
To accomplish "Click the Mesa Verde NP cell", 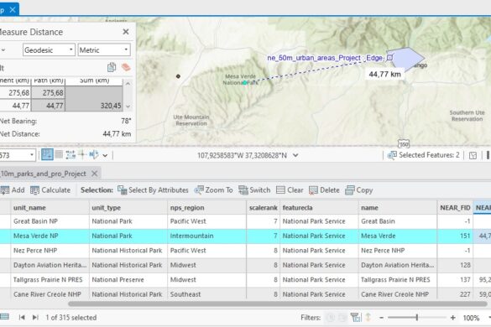I will [50, 236].
